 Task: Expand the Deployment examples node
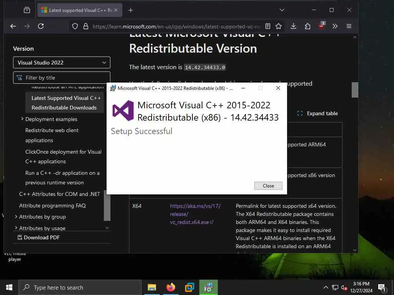[x=22, y=119]
